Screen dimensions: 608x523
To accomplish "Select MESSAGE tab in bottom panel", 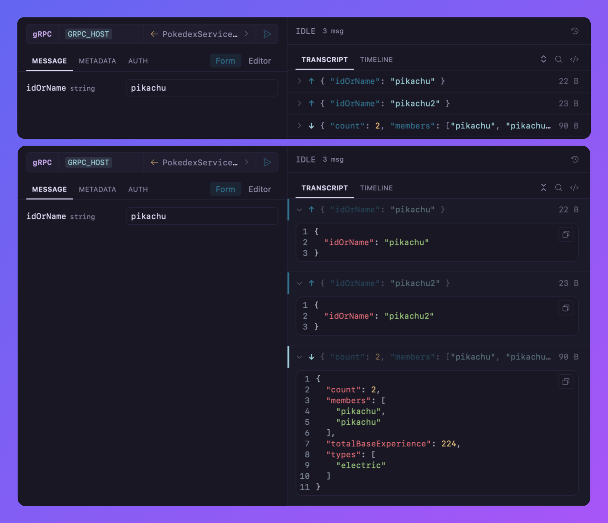I will click(x=49, y=190).
